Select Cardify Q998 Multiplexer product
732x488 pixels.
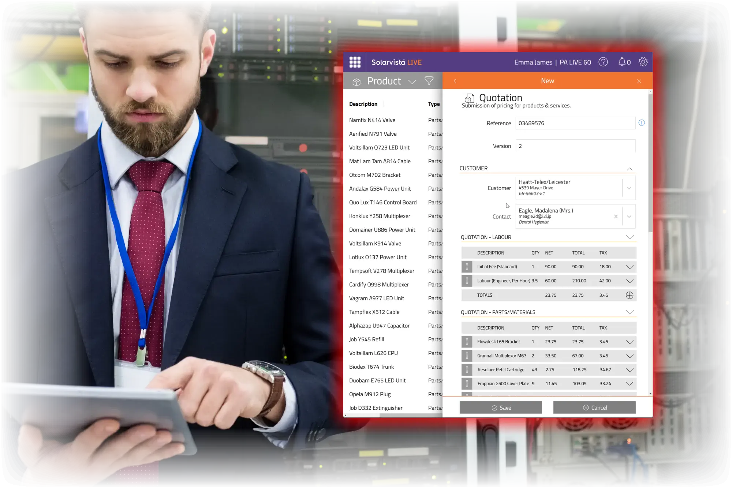coord(379,285)
